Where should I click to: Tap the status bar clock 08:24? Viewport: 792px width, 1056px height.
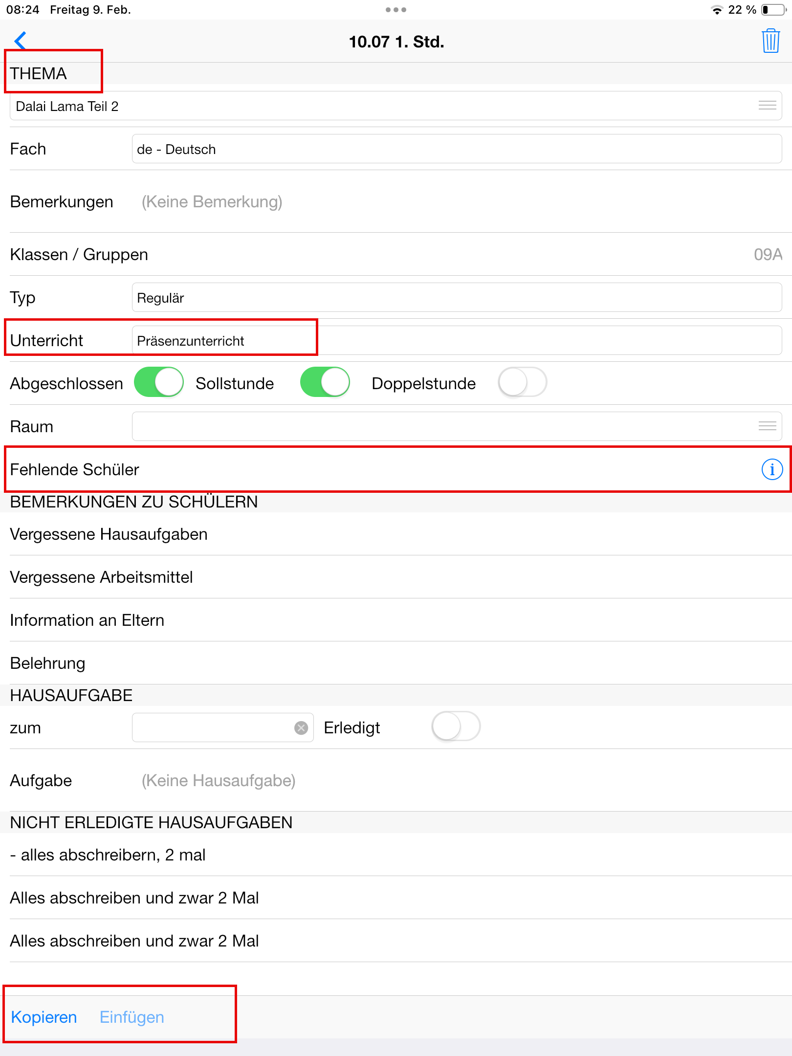[x=22, y=10]
